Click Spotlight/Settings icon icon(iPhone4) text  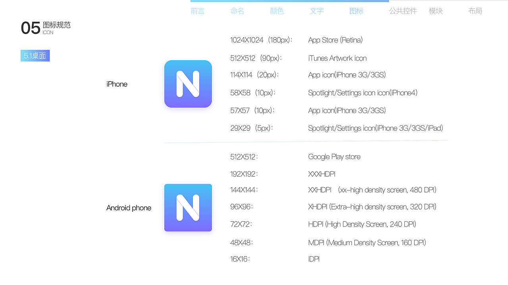click(x=363, y=93)
